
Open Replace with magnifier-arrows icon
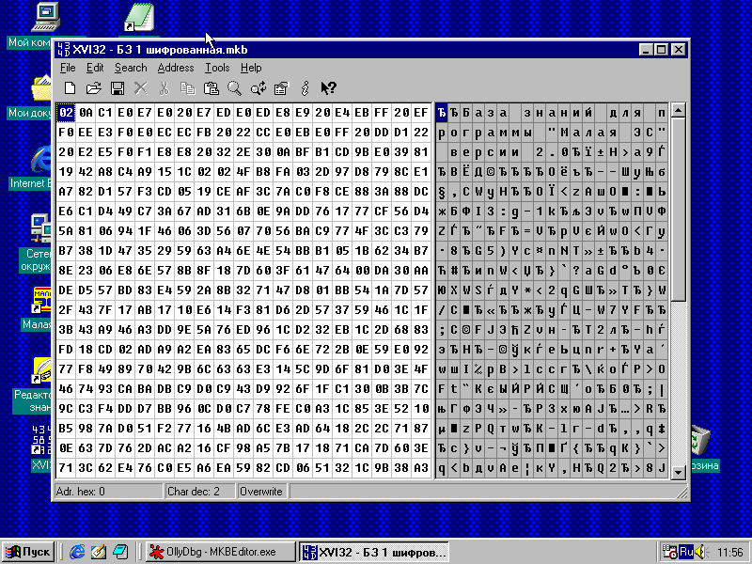(x=258, y=88)
